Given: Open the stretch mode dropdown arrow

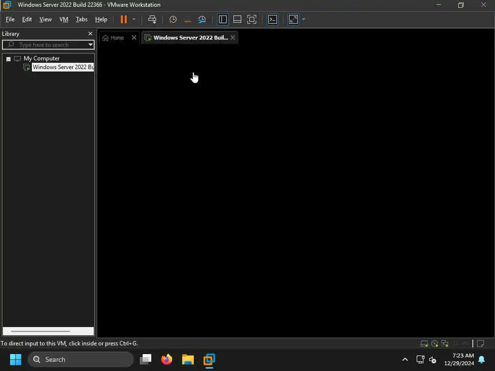Looking at the screenshot, I should (x=304, y=19).
